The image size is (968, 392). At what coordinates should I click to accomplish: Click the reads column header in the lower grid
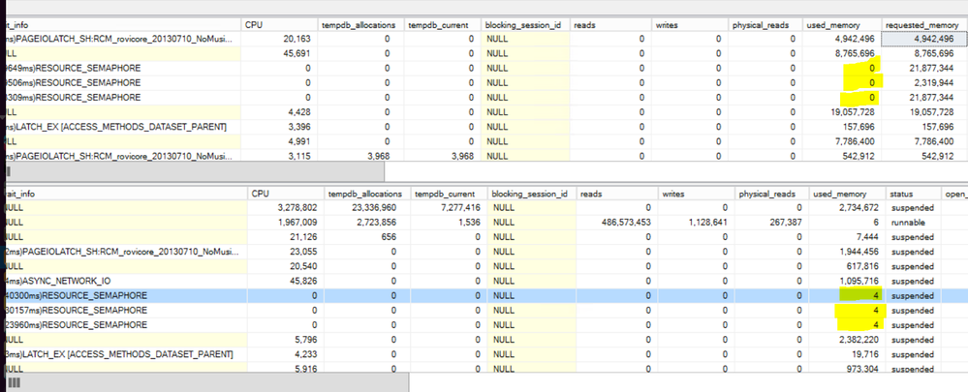point(616,194)
